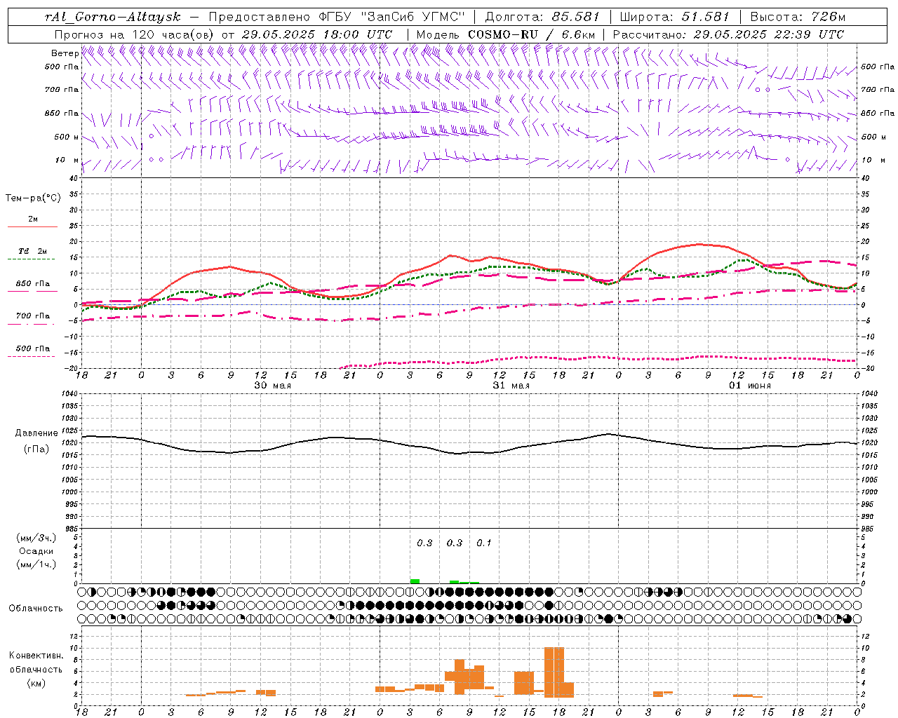Click the 2м temperature legend entry
The width and height of the screenshot is (898, 718).
point(32,222)
